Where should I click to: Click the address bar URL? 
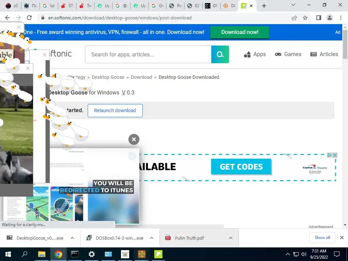120,18
